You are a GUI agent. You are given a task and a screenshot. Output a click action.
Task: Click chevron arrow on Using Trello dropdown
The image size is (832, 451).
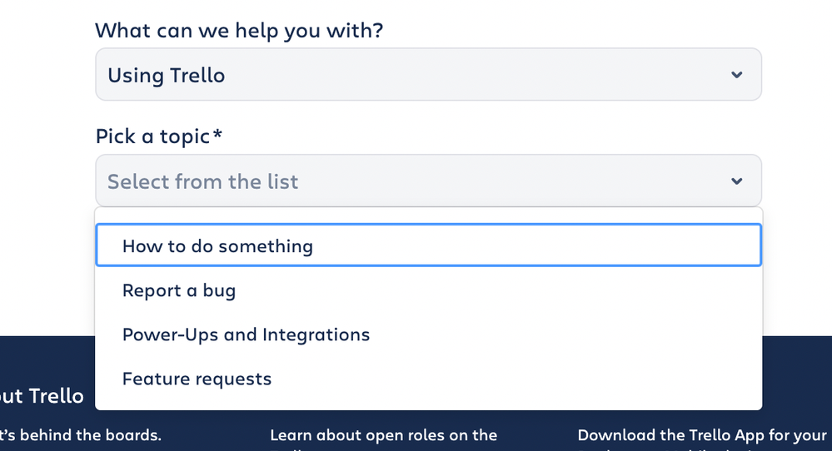tap(736, 75)
